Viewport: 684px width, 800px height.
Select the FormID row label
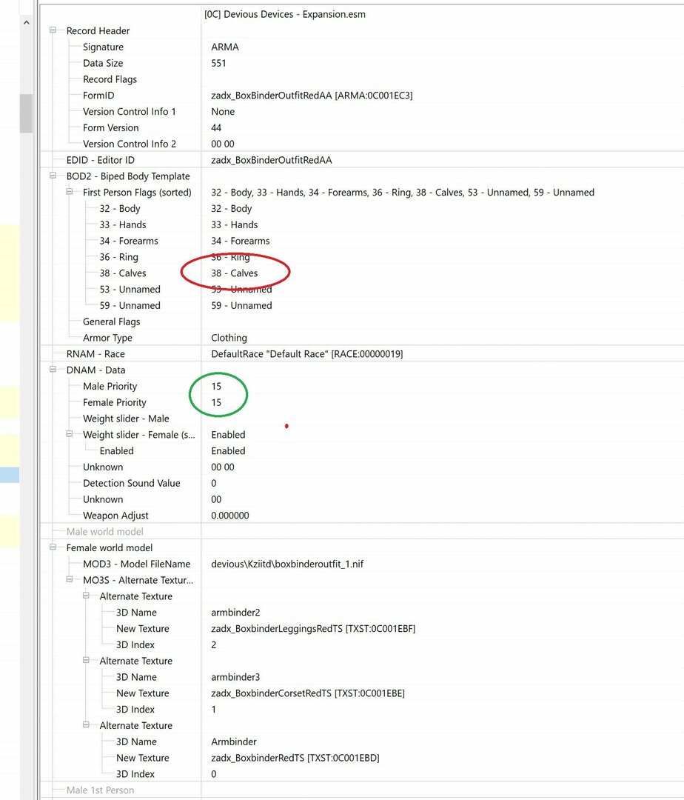point(98,96)
